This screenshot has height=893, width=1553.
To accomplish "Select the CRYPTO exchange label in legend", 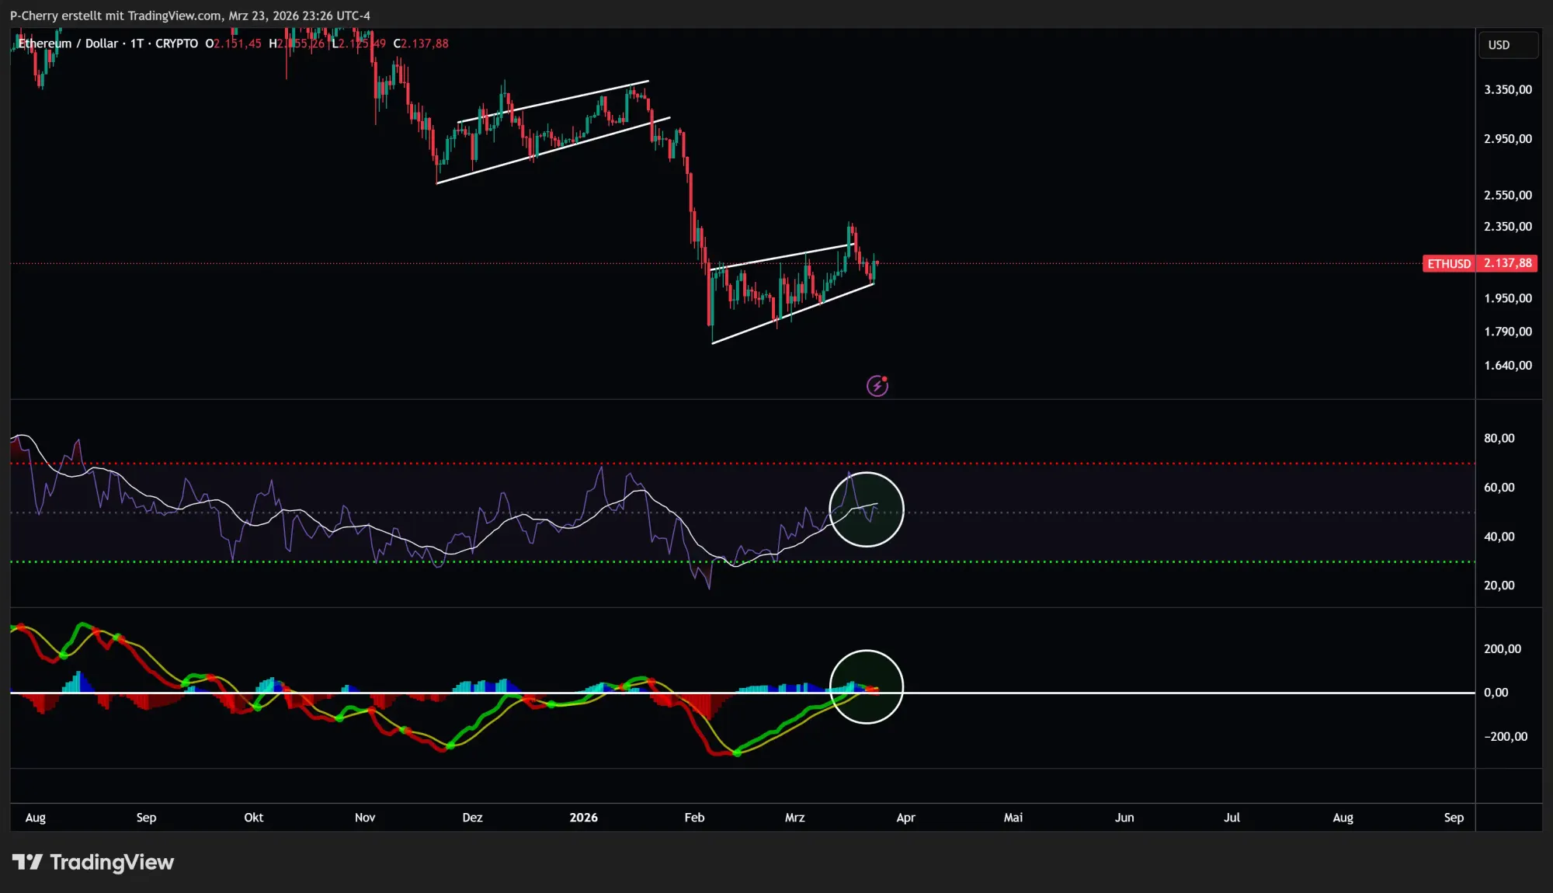I will [177, 43].
